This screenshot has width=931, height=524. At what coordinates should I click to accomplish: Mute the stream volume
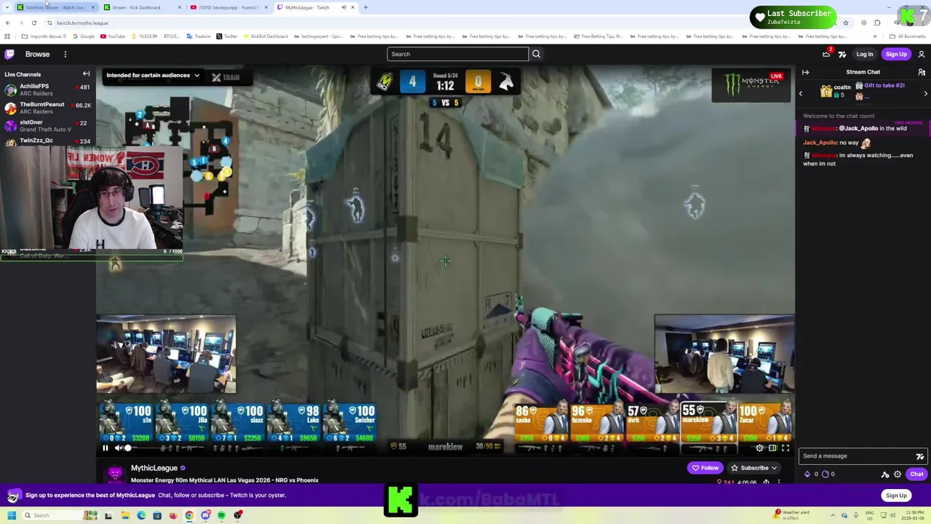119,448
